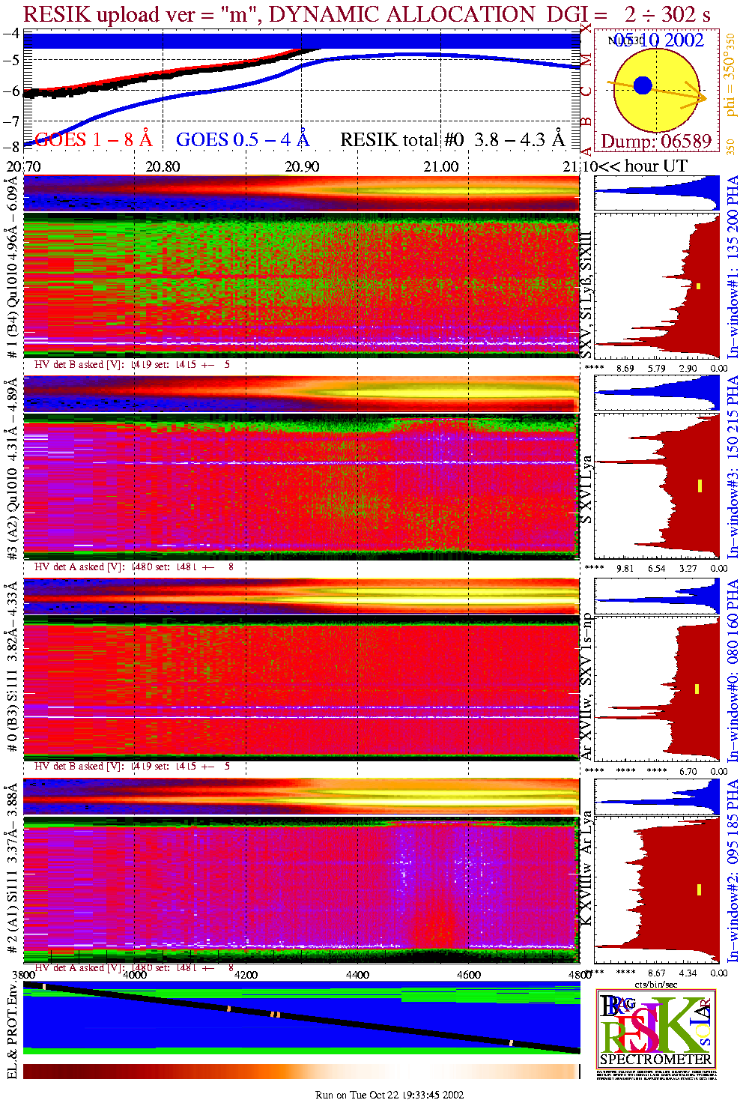Select yellow marker in In-window#1 histogram
This screenshot has height=1106, width=752.
point(698,286)
